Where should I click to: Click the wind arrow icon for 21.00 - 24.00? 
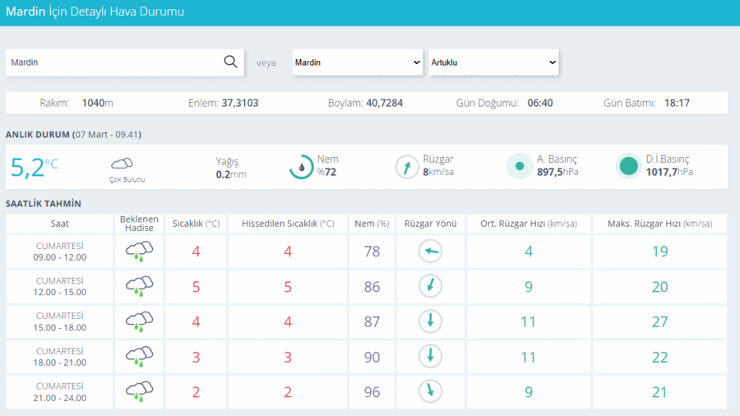(x=430, y=391)
